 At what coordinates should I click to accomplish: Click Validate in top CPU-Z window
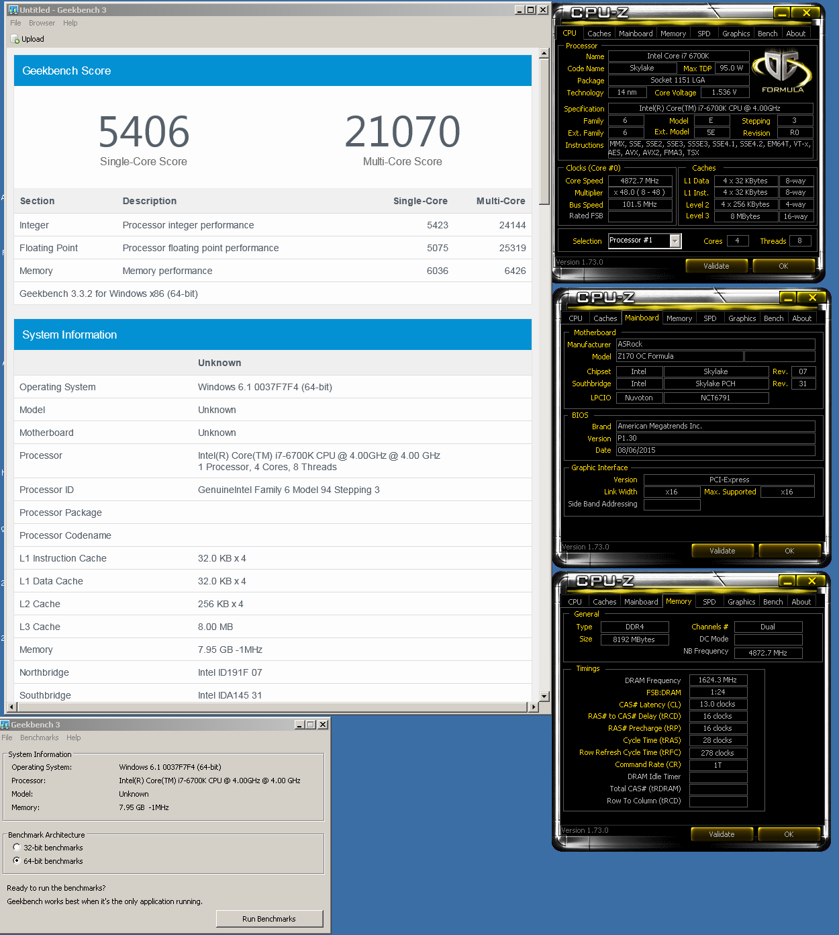coord(716,266)
